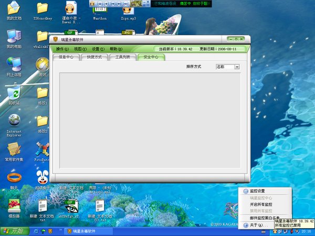The image size is (315, 236).
Task: Select the 聊天 ring icon on desktop
Action: tap(14, 180)
